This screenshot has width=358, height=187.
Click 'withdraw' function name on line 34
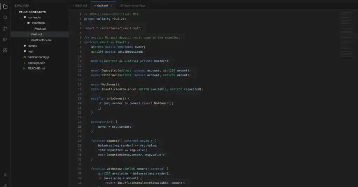pyautogui.click(x=114, y=169)
